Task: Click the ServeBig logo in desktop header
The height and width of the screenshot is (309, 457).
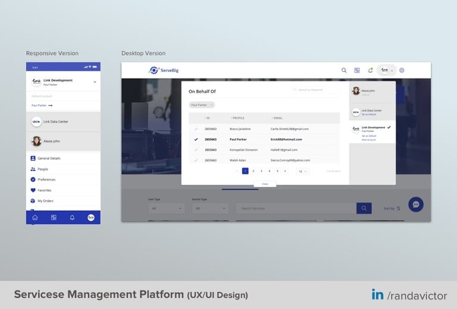Action: [x=164, y=70]
